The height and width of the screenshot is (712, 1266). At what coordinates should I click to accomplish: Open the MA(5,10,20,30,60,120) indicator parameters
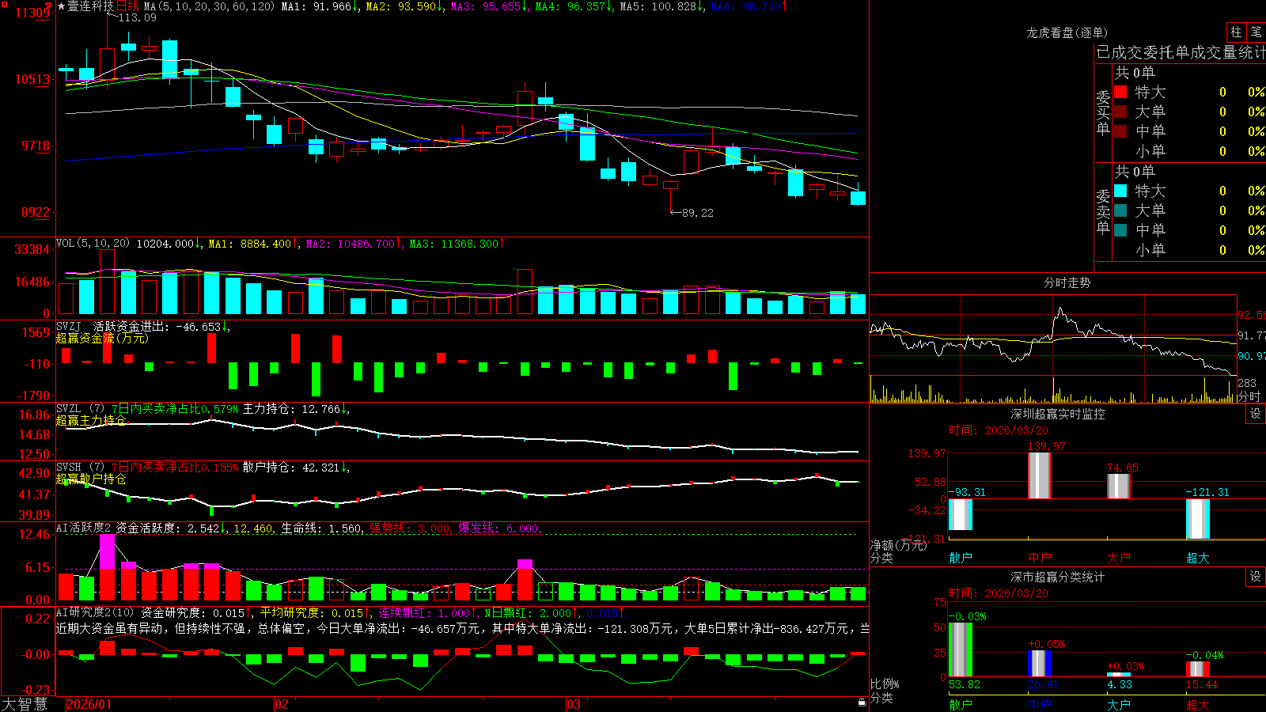209,6
